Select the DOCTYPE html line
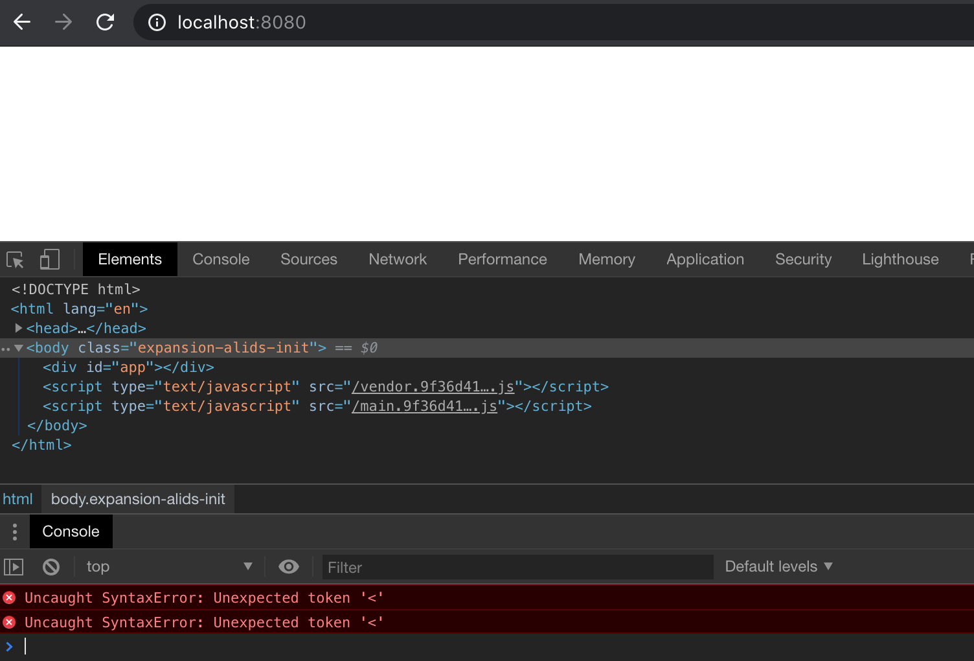 (x=76, y=289)
